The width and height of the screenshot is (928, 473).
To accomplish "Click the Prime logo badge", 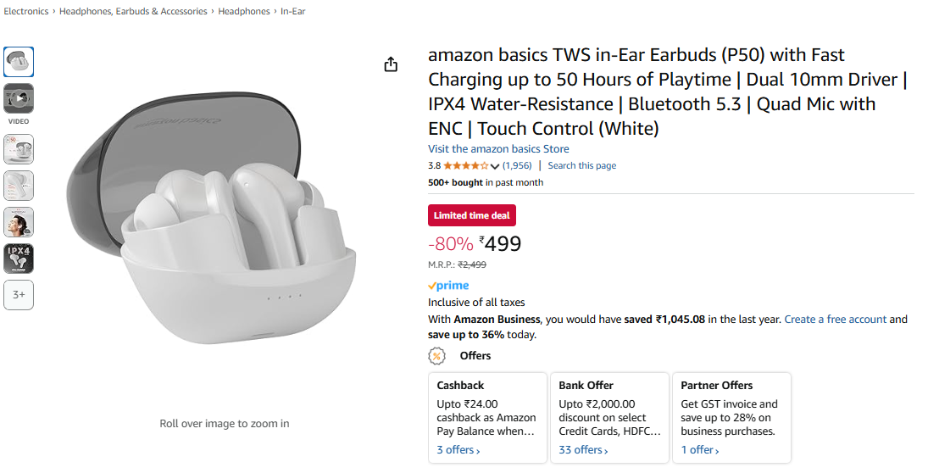I will click(x=448, y=286).
